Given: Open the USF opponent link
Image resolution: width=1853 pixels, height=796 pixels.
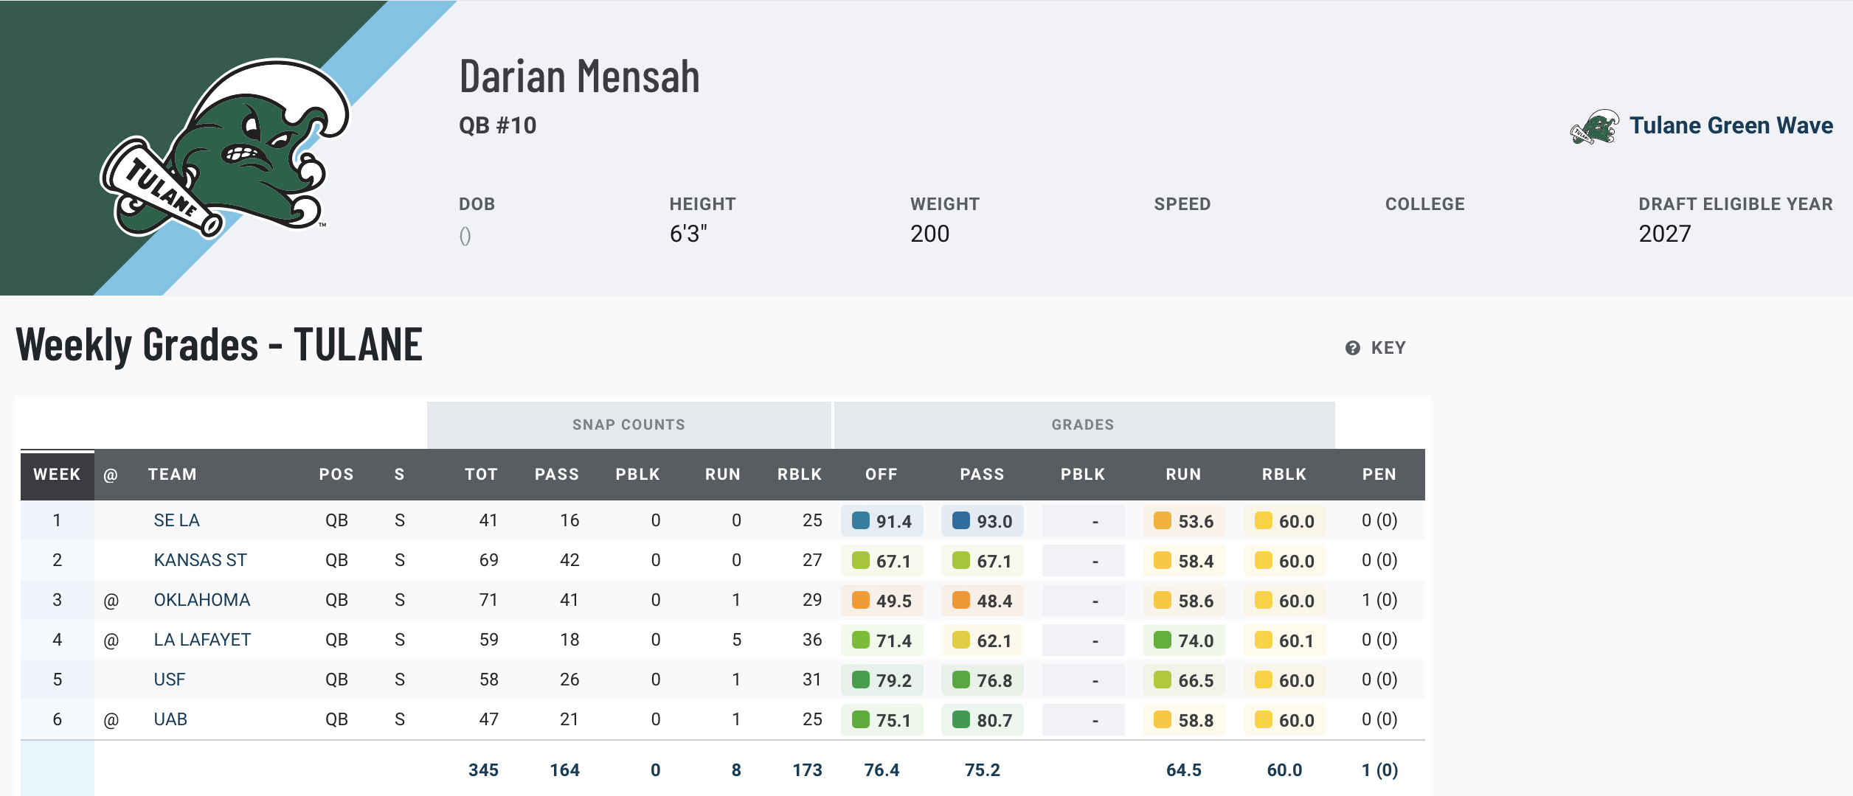Looking at the screenshot, I should coord(169,680).
